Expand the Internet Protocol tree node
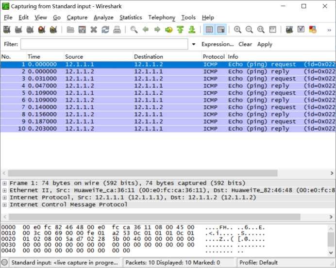 [x=4, y=198]
